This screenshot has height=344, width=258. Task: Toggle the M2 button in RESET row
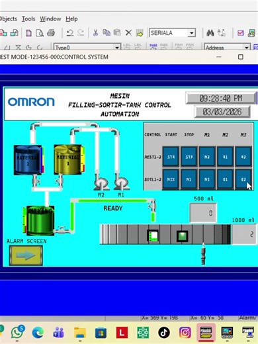207,157
